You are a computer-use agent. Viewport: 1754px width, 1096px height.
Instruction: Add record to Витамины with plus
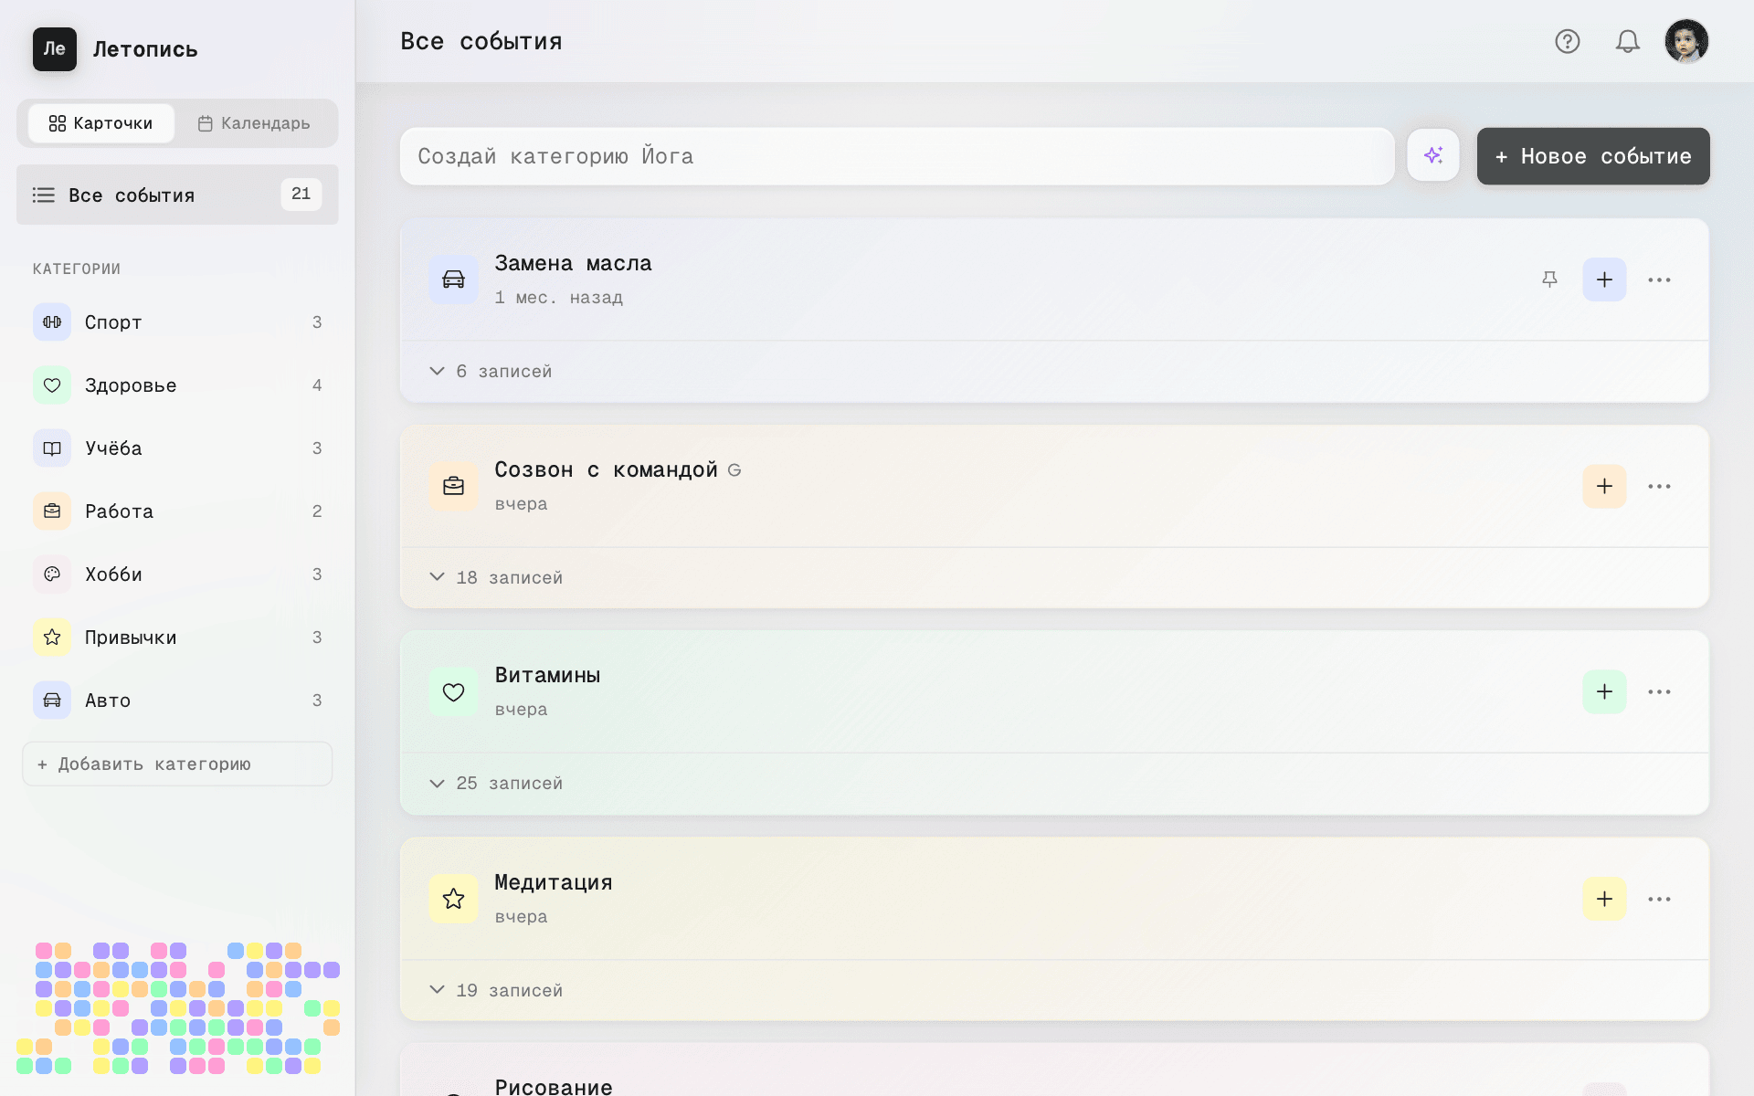pyautogui.click(x=1604, y=691)
